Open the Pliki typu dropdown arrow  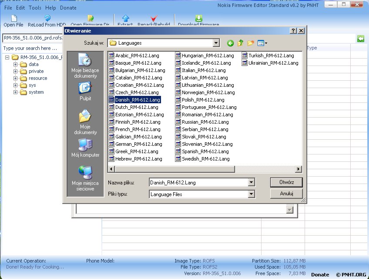tap(252, 194)
